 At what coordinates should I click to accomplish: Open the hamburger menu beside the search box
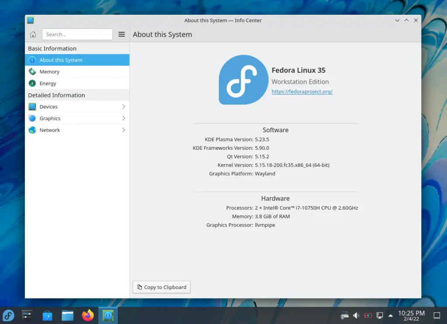121,34
